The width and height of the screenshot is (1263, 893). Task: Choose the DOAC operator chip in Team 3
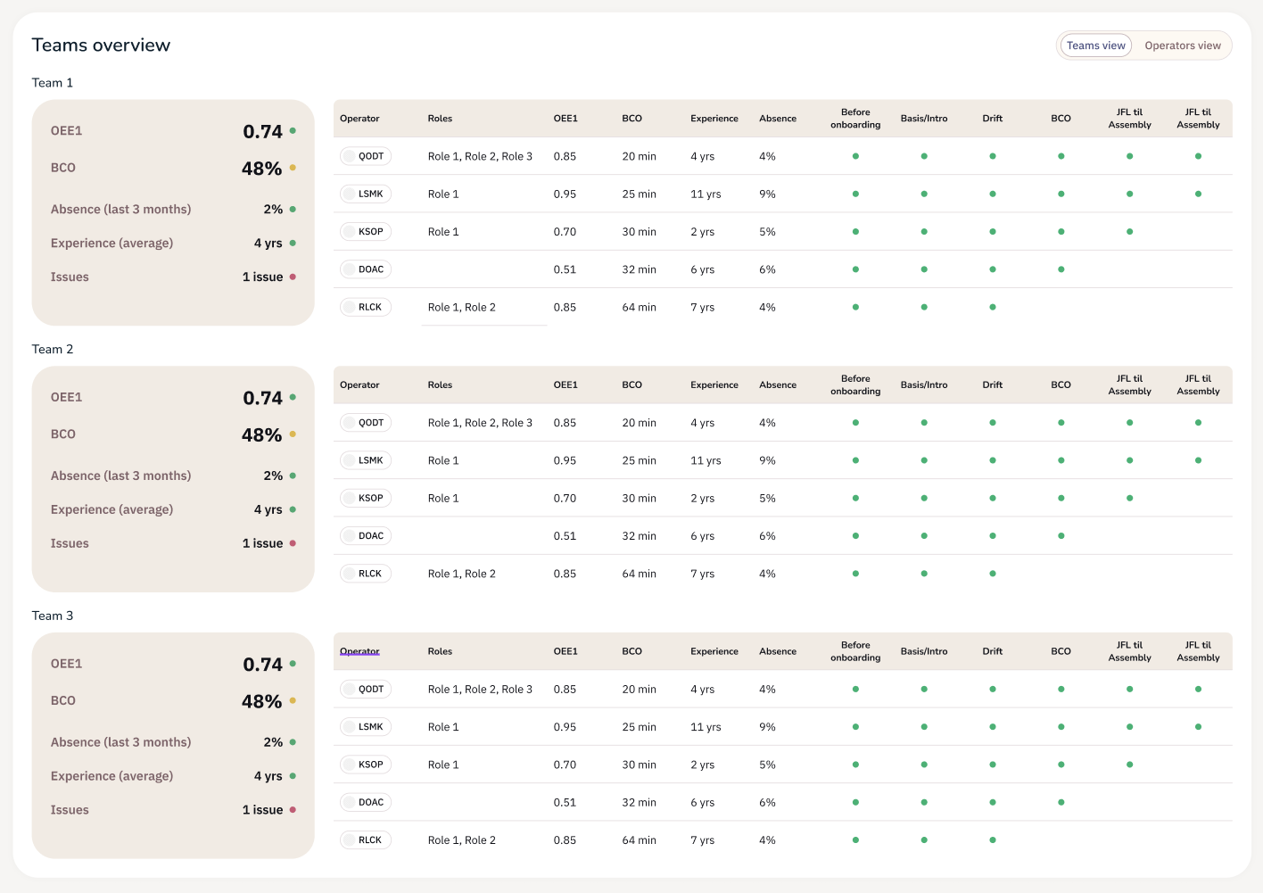[366, 802]
